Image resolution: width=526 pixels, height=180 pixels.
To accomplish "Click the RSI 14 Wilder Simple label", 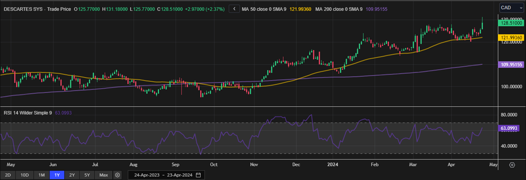I will tap(28, 113).
